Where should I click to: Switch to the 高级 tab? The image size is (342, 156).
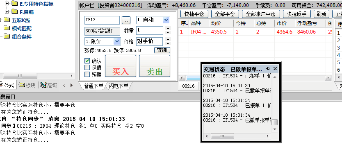click(49, 85)
